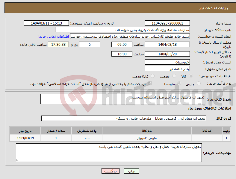Click the ماوس کامپیوتر item cell

point(147,138)
